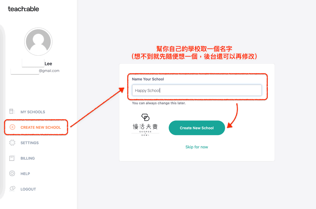
Task: Open MY SCHOOLS from the sidebar text
Action: point(33,112)
